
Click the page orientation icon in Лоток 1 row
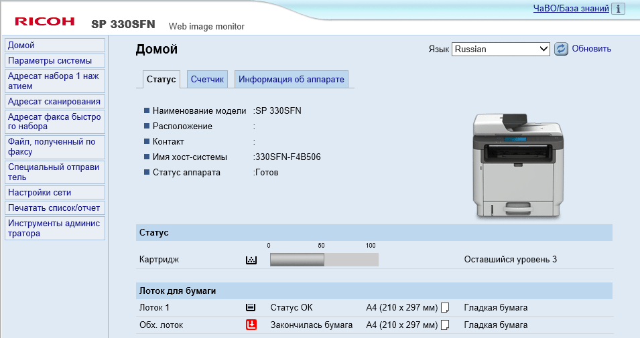coord(445,307)
